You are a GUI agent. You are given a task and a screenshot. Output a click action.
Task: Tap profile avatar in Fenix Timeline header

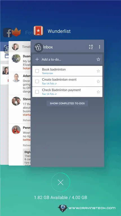click(15, 47)
